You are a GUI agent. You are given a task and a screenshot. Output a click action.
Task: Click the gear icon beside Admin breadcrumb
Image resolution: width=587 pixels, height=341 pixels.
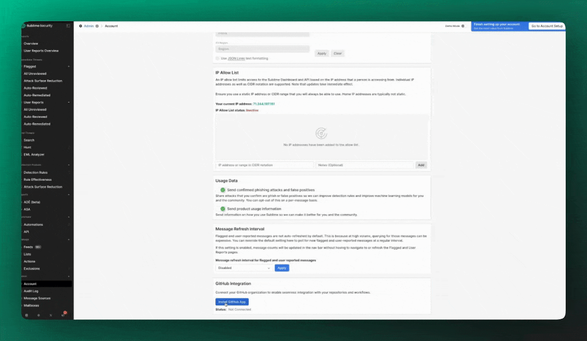tap(80, 26)
